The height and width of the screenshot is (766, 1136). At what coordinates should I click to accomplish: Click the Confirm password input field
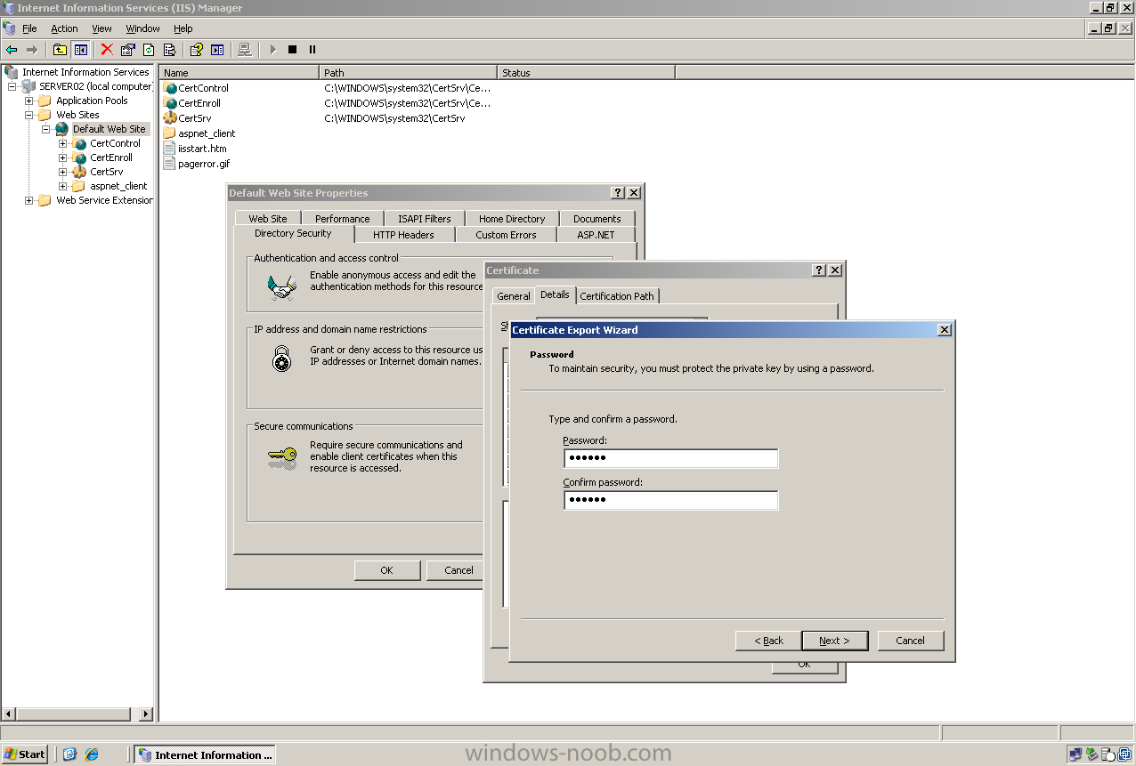pyautogui.click(x=670, y=500)
